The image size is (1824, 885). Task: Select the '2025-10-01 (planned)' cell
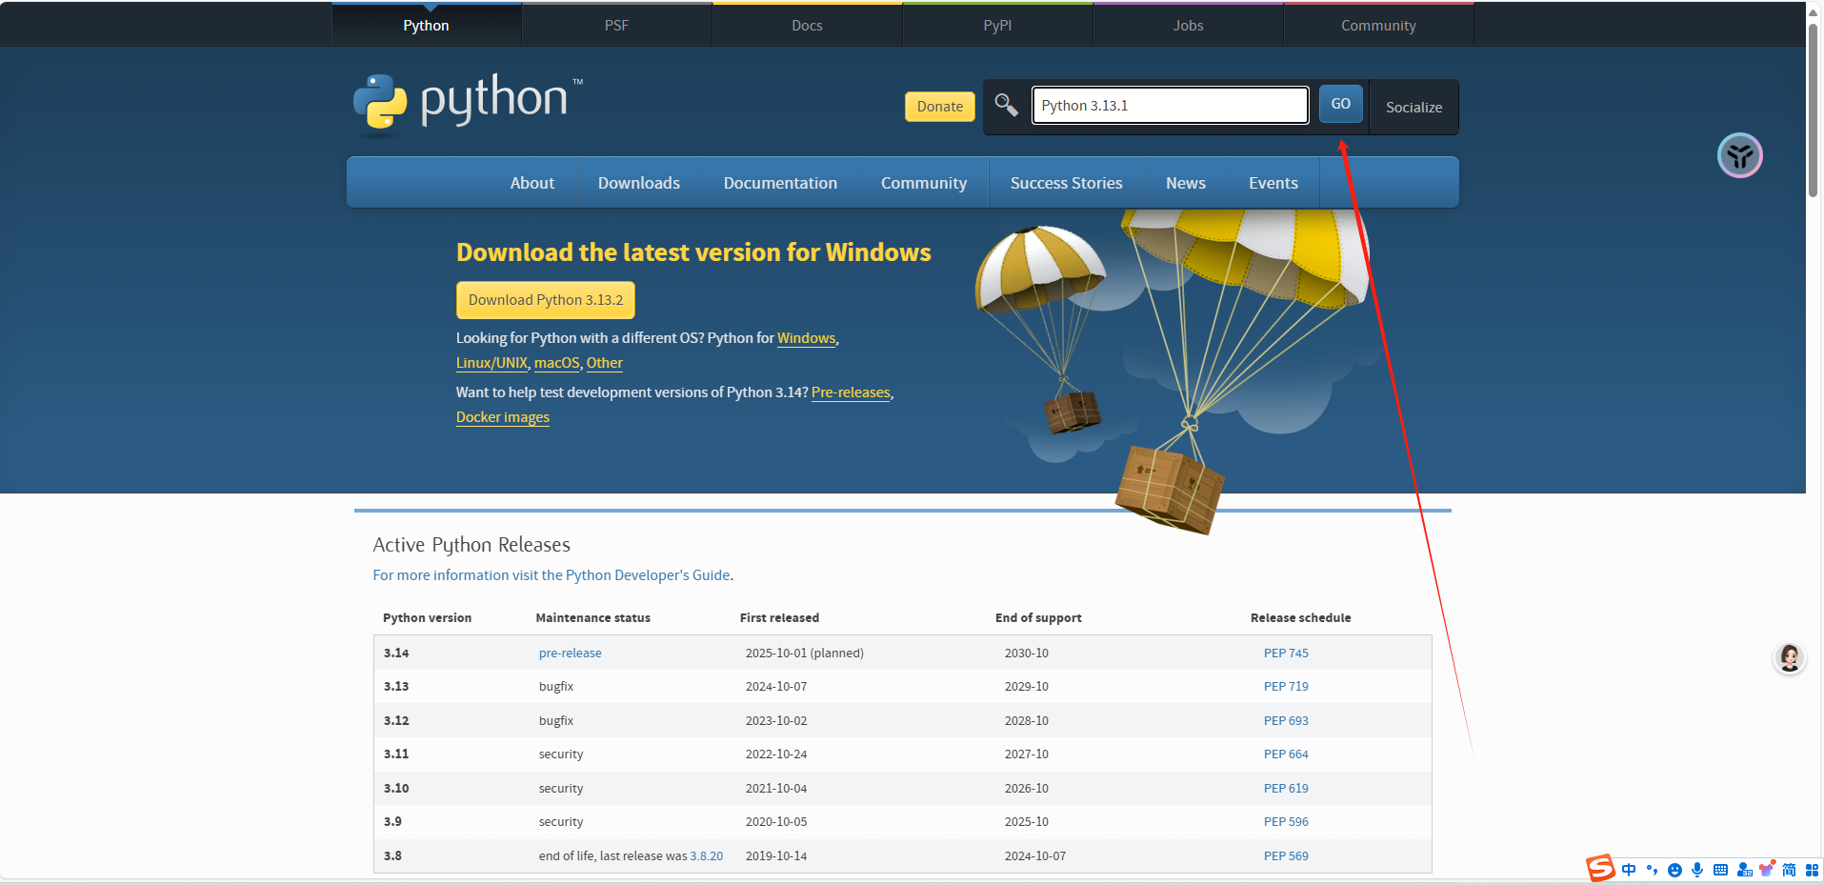point(804,653)
